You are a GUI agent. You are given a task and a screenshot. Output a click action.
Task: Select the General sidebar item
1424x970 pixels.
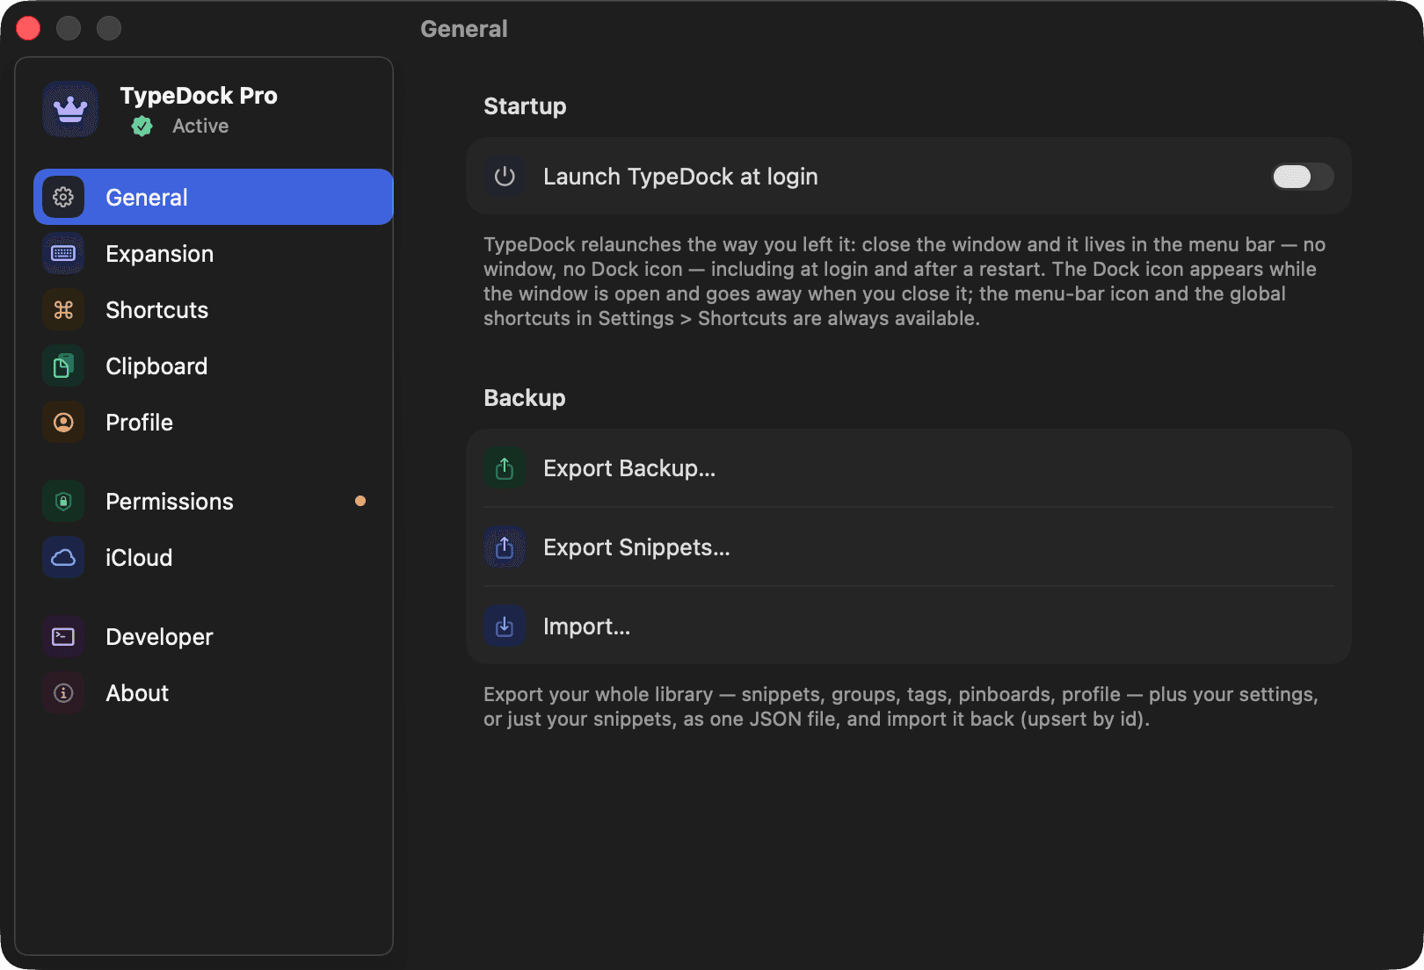(214, 197)
